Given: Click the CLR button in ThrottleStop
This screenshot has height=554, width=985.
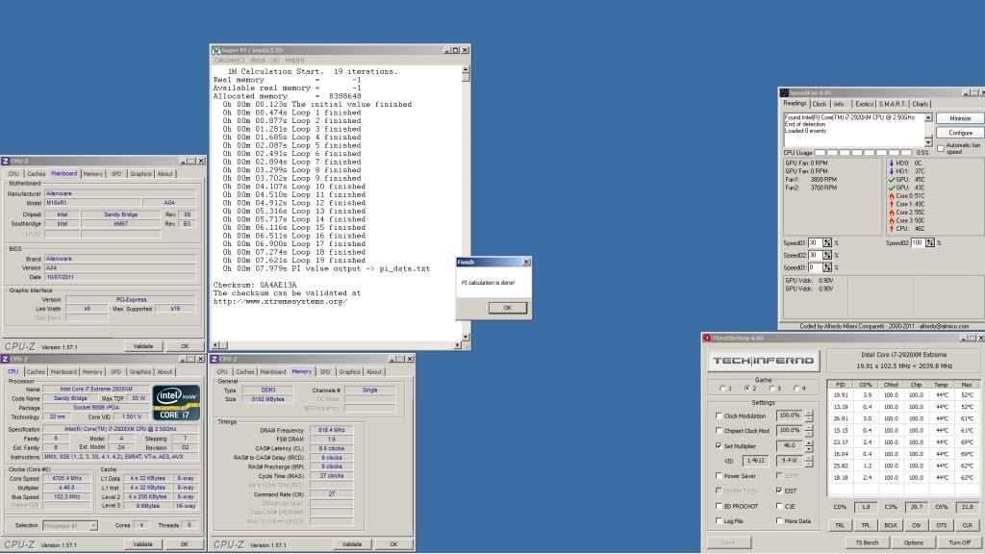Looking at the screenshot, I should click(x=968, y=525).
